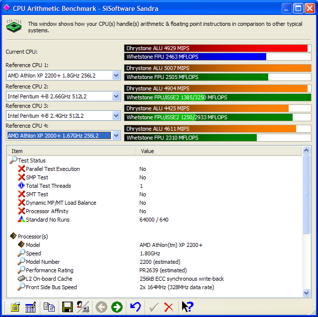Open Reference CPU 1 dropdown arrow
The width and height of the screenshot is (318, 317).
tap(116, 76)
